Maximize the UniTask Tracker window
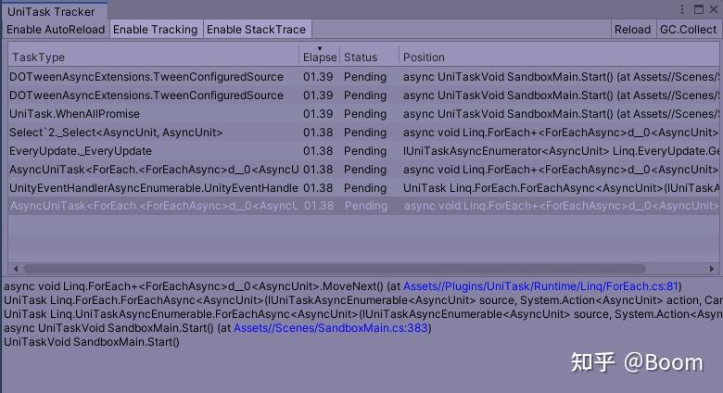This screenshot has width=723, height=393. click(x=698, y=9)
